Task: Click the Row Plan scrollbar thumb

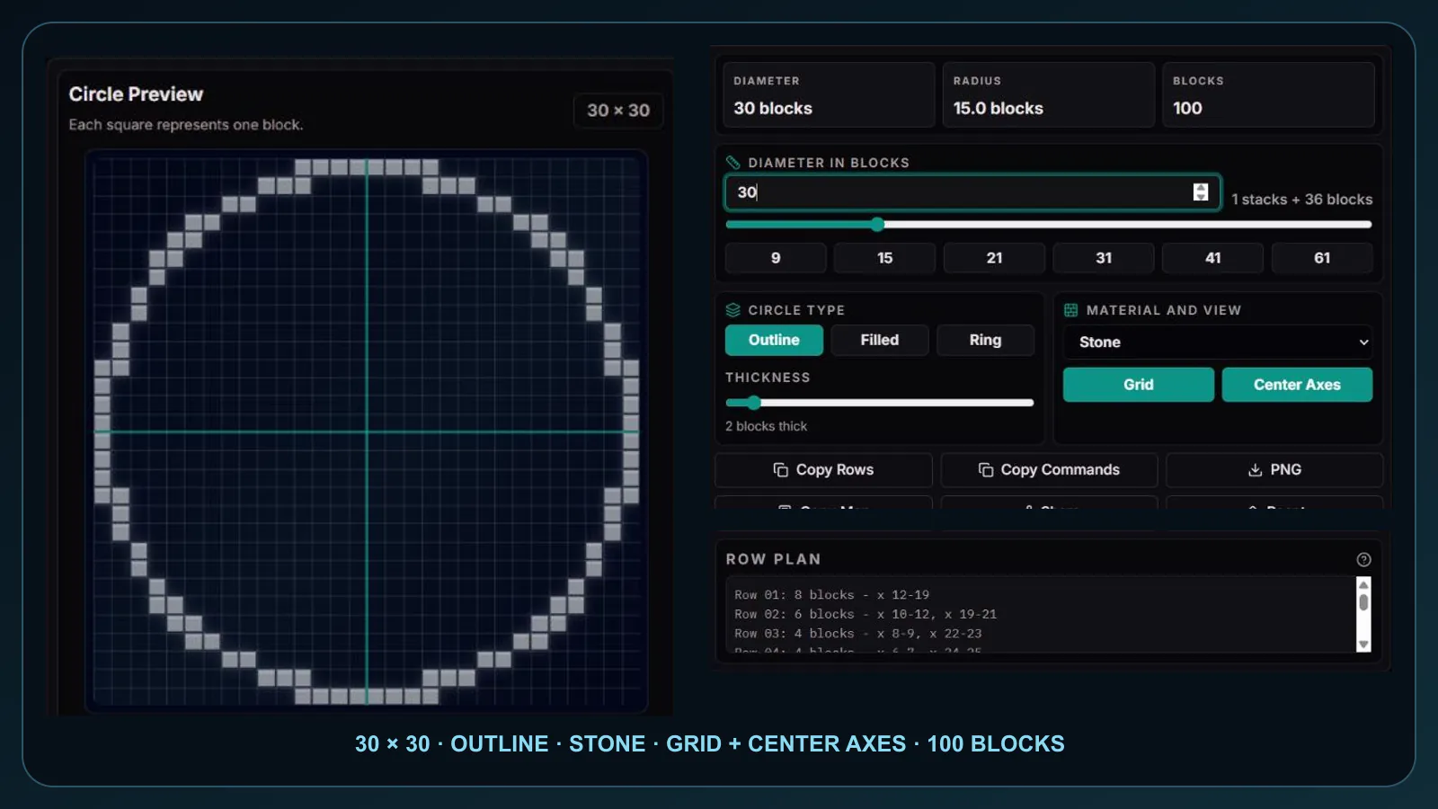Action: point(1363,601)
